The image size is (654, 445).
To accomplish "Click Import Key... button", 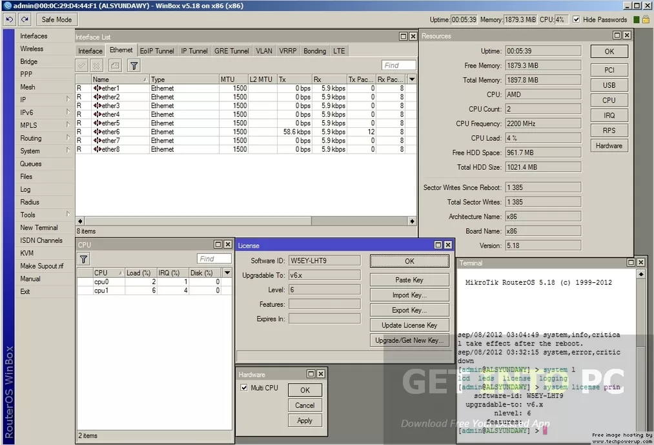I will (x=409, y=295).
